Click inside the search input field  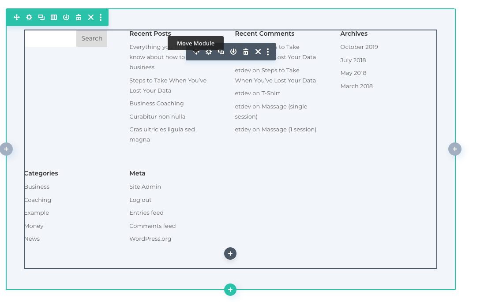pos(50,38)
